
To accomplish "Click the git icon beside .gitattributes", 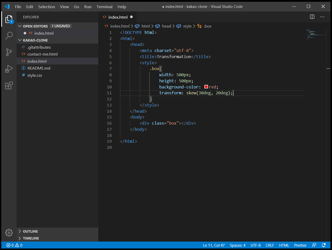I will coord(23,47).
